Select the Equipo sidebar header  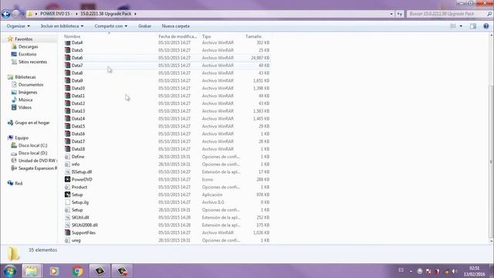(x=22, y=137)
